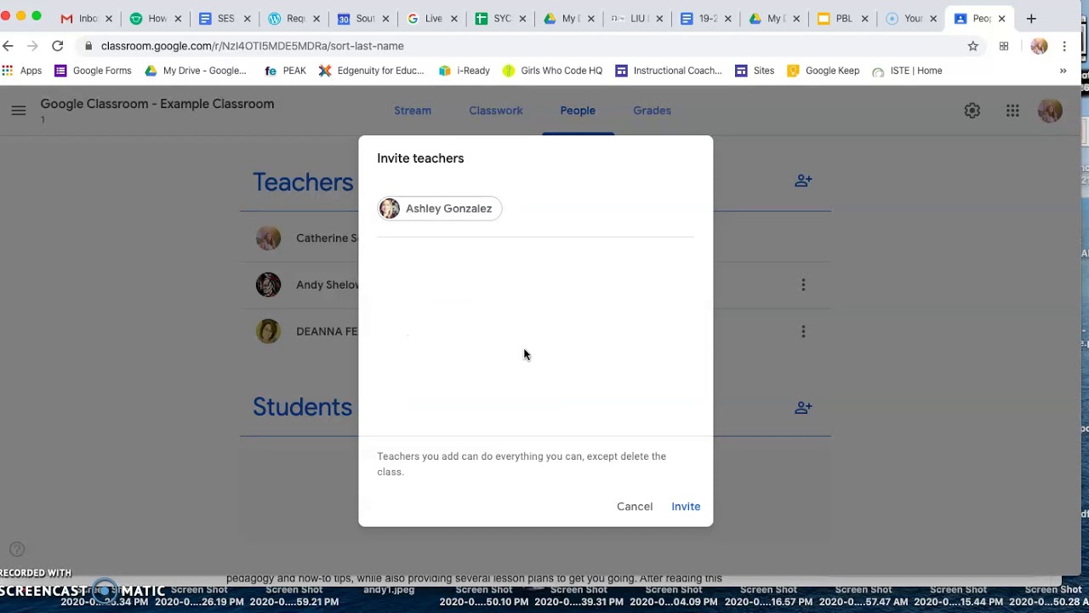Switch to the Stream tab
Image resolution: width=1089 pixels, height=613 pixels.
413,111
